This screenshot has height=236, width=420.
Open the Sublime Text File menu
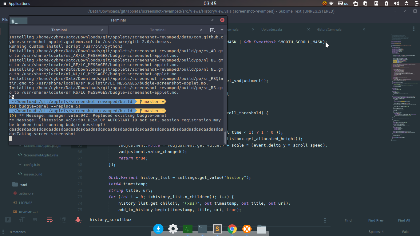click(5, 19)
